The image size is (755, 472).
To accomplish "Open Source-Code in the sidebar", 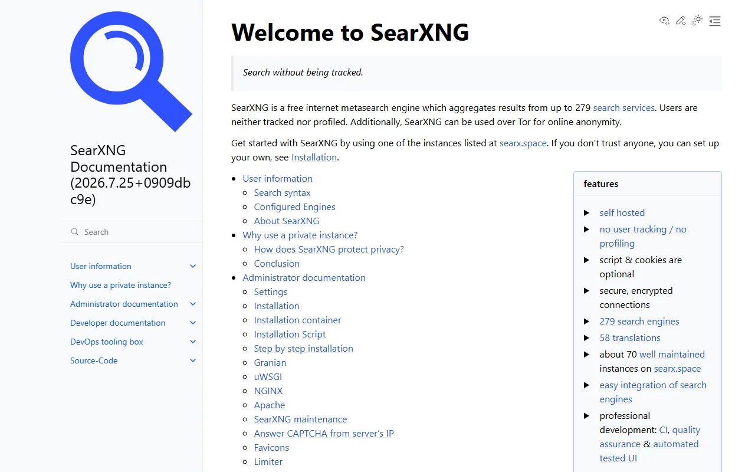I will pos(94,360).
